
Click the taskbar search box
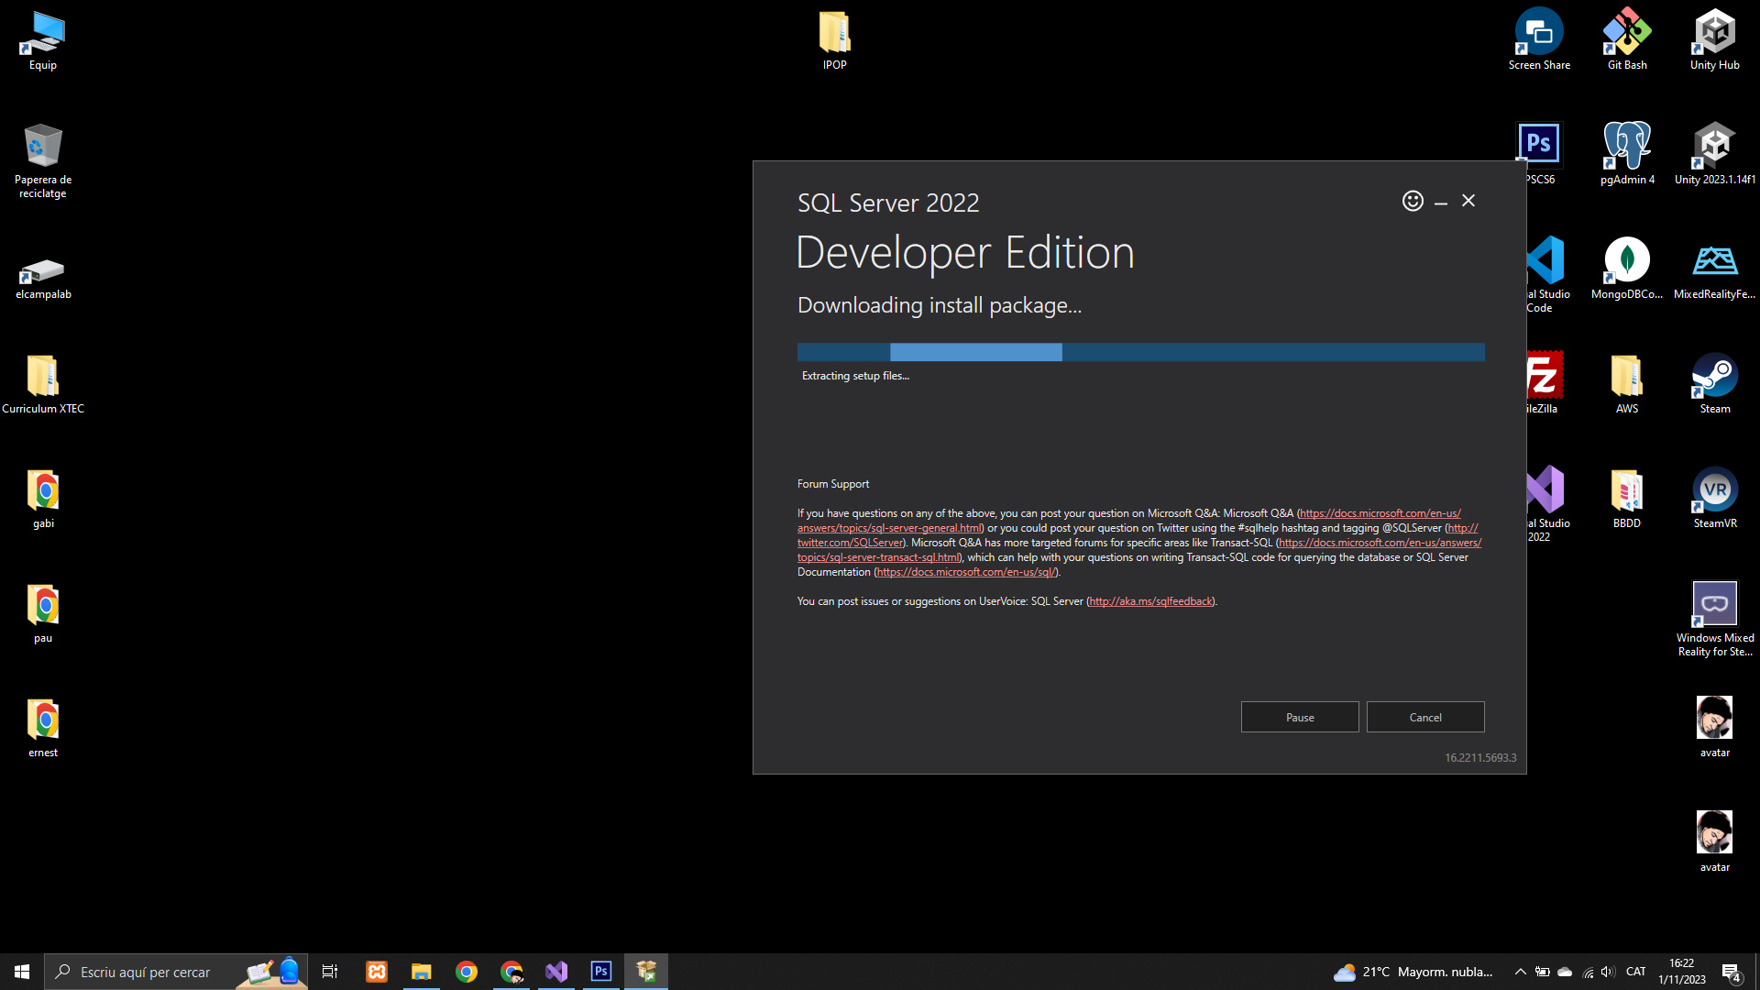click(147, 972)
